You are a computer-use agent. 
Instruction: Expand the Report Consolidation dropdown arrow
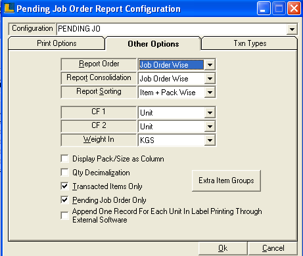pos(210,79)
